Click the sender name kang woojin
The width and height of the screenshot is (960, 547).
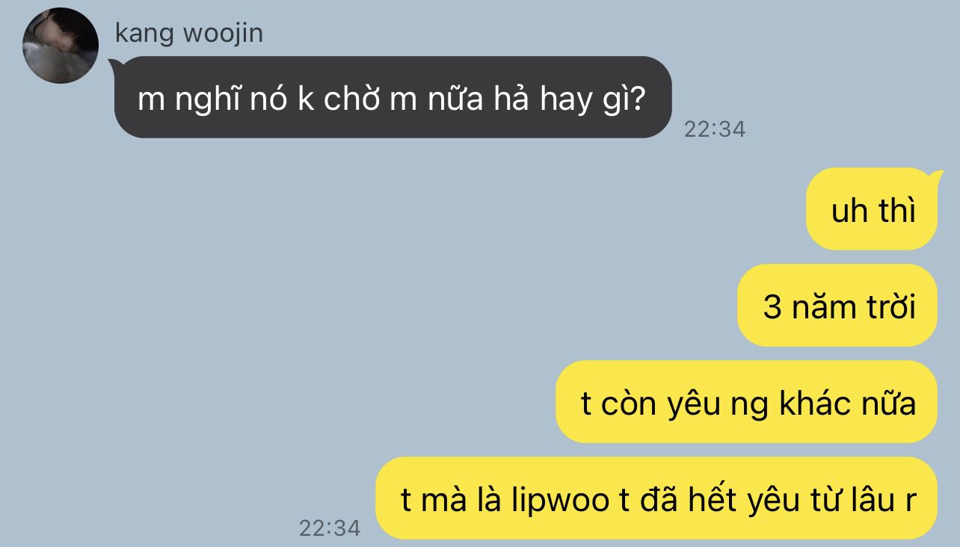189,33
